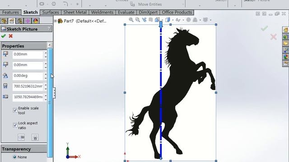Click the top-center picture resize handle
The image size is (289, 162).
pos(171,24)
